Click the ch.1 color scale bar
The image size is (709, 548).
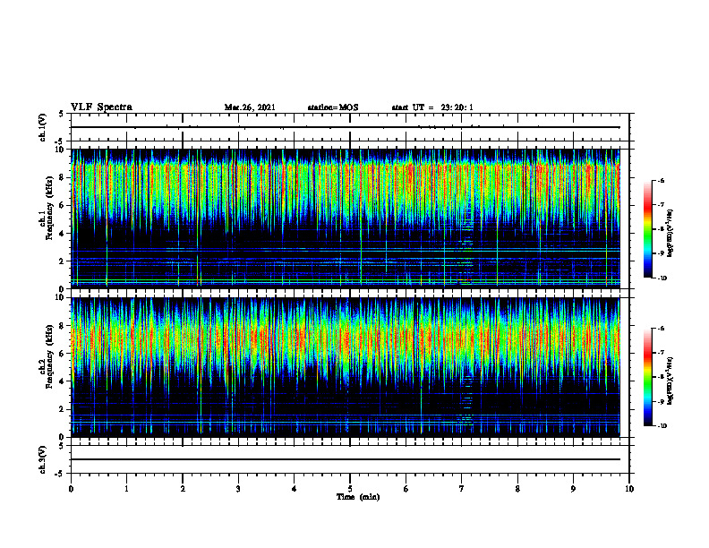648,229
